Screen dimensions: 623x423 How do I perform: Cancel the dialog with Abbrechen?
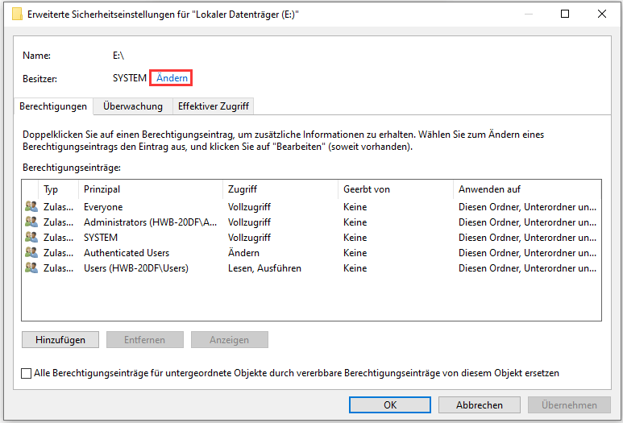pyautogui.click(x=480, y=405)
